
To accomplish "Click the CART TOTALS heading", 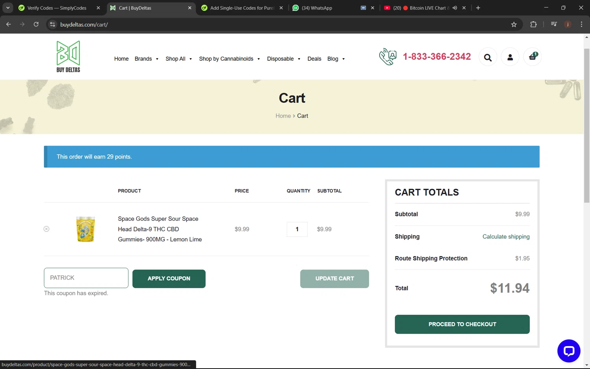I will coord(427,192).
